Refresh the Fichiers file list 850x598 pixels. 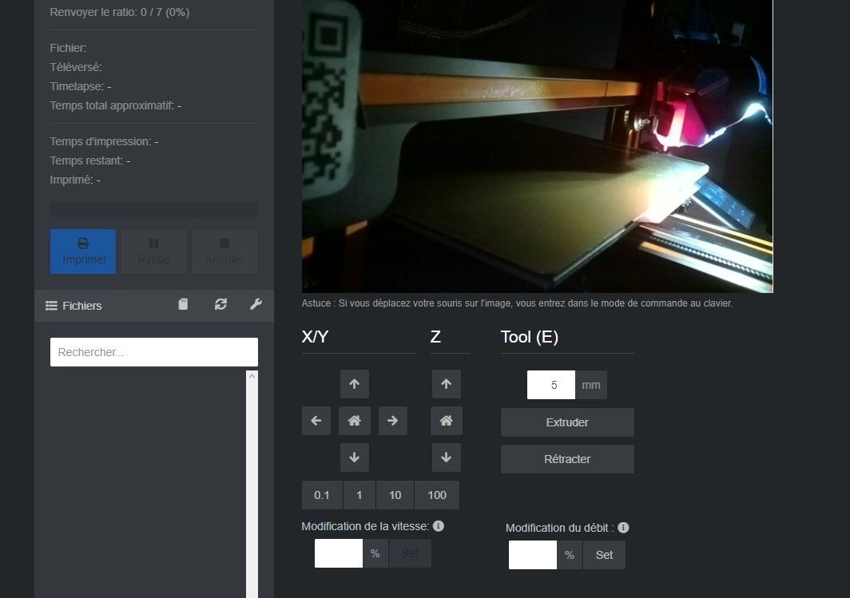click(x=220, y=304)
